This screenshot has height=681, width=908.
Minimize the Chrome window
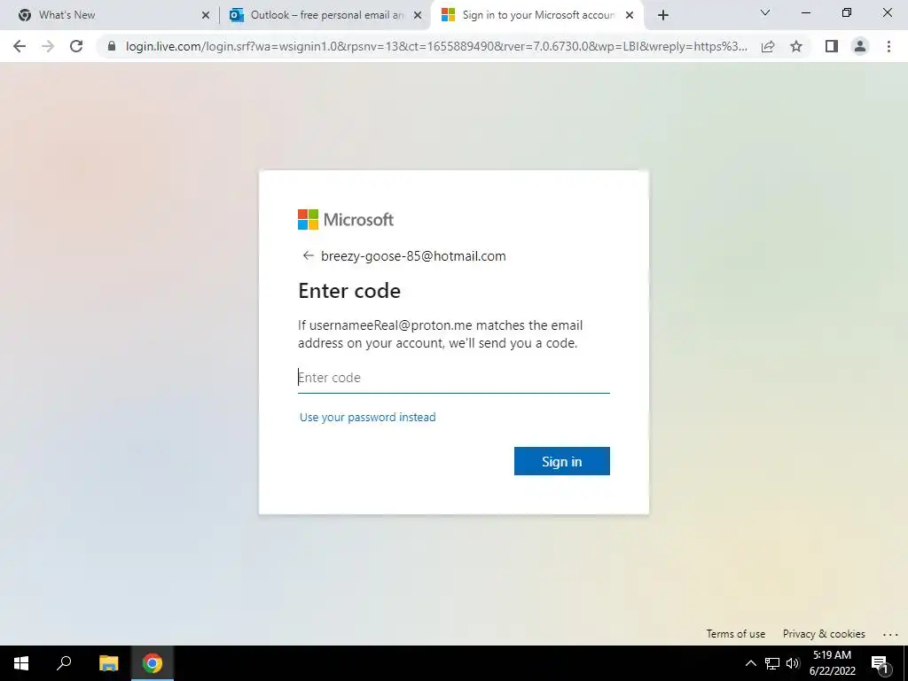click(805, 12)
